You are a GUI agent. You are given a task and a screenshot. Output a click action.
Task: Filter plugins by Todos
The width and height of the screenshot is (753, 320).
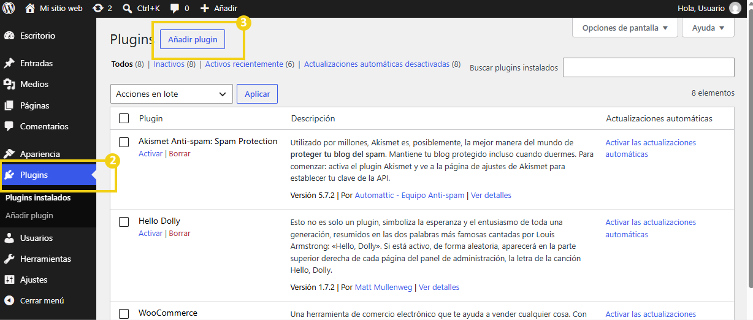(x=122, y=64)
